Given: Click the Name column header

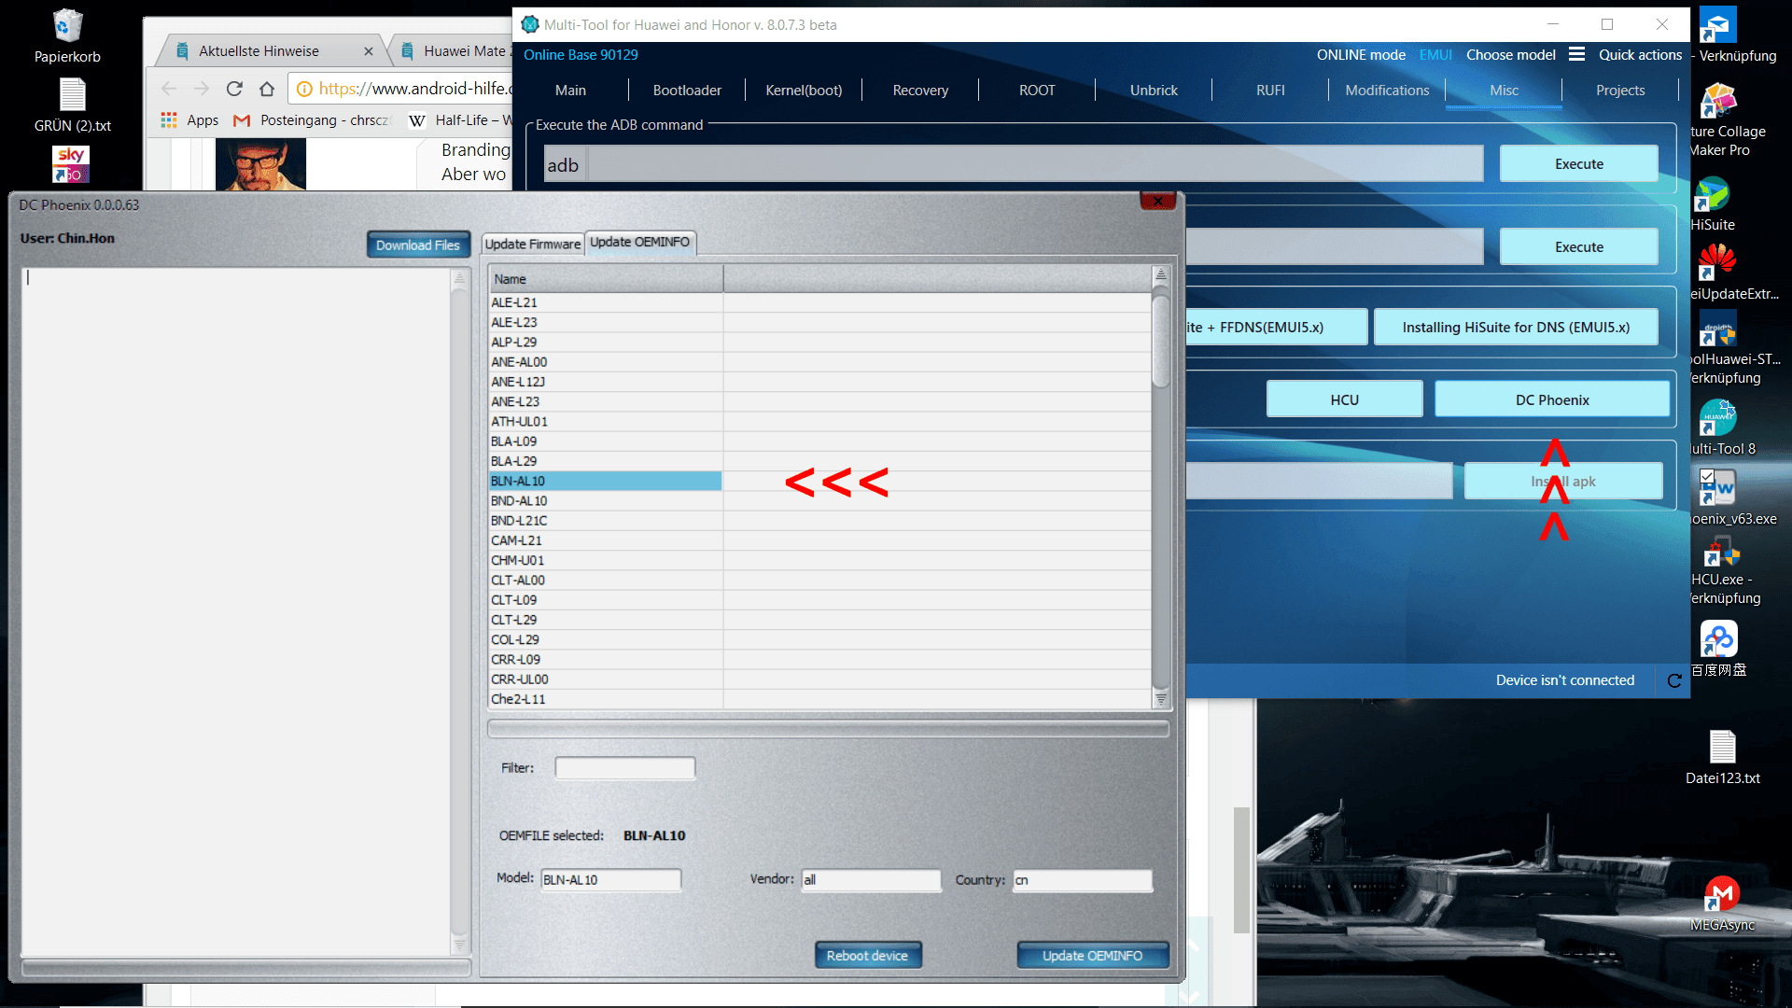Looking at the screenshot, I should coord(605,279).
